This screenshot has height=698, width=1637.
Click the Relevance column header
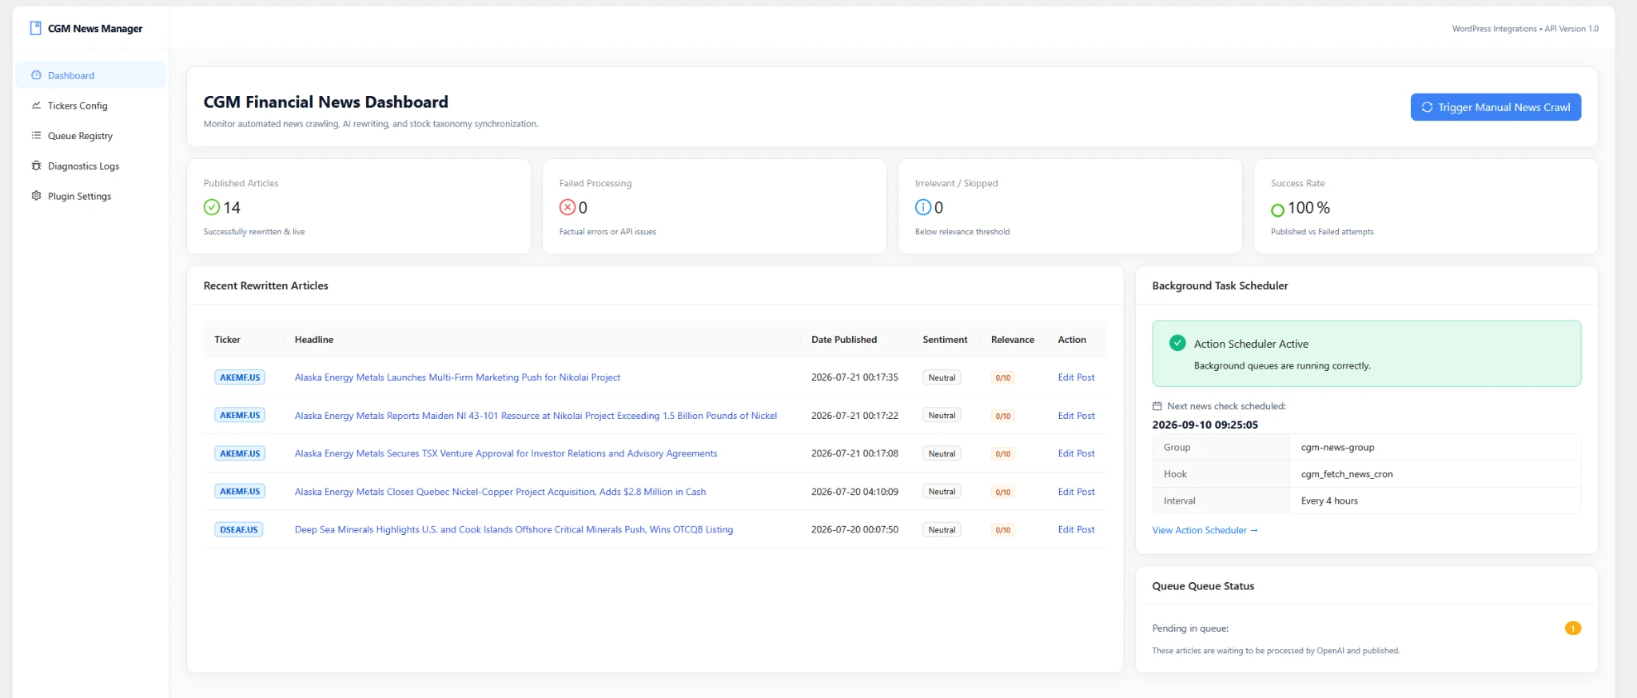(1013, 340)
